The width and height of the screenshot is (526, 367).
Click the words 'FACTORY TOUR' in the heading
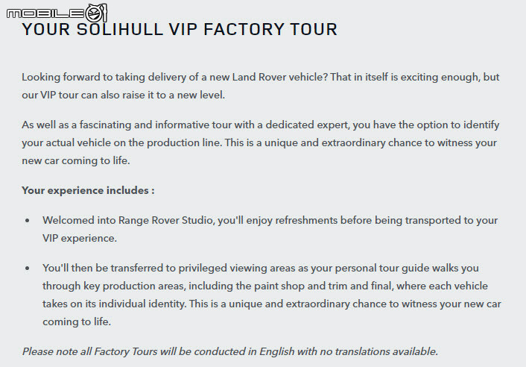click(x=270, y=29)
